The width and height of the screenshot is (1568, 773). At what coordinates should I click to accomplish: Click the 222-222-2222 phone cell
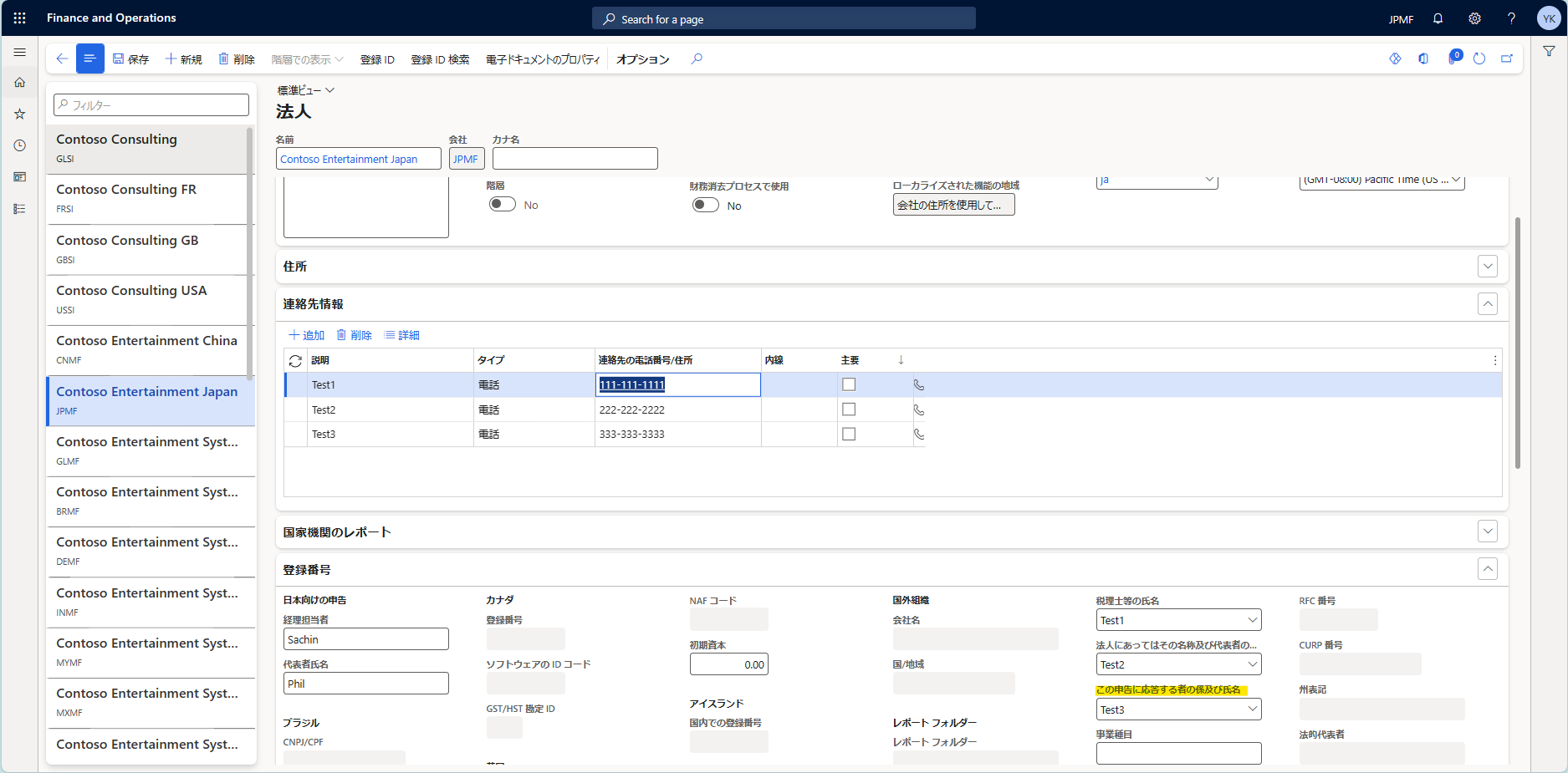point(678,409)
